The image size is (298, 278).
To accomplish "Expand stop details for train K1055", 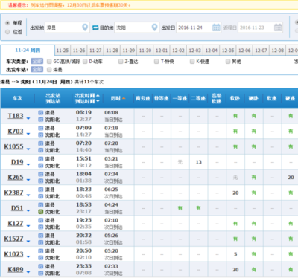I will pyautogui.click(x=28, y=149).
